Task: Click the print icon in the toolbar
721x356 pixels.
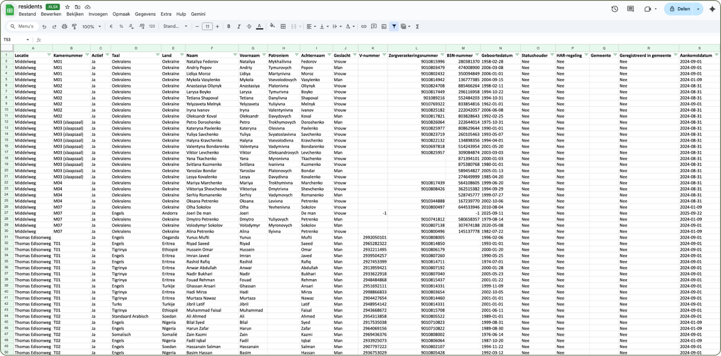Action: (x=64, y=27)
